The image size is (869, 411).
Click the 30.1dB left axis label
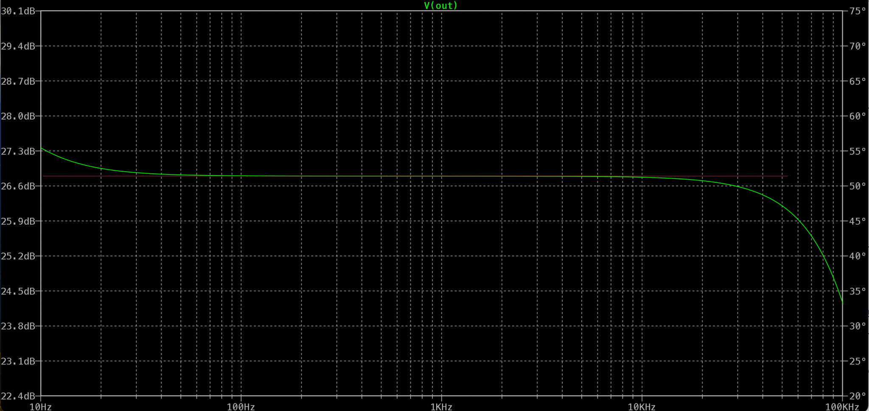18,11
